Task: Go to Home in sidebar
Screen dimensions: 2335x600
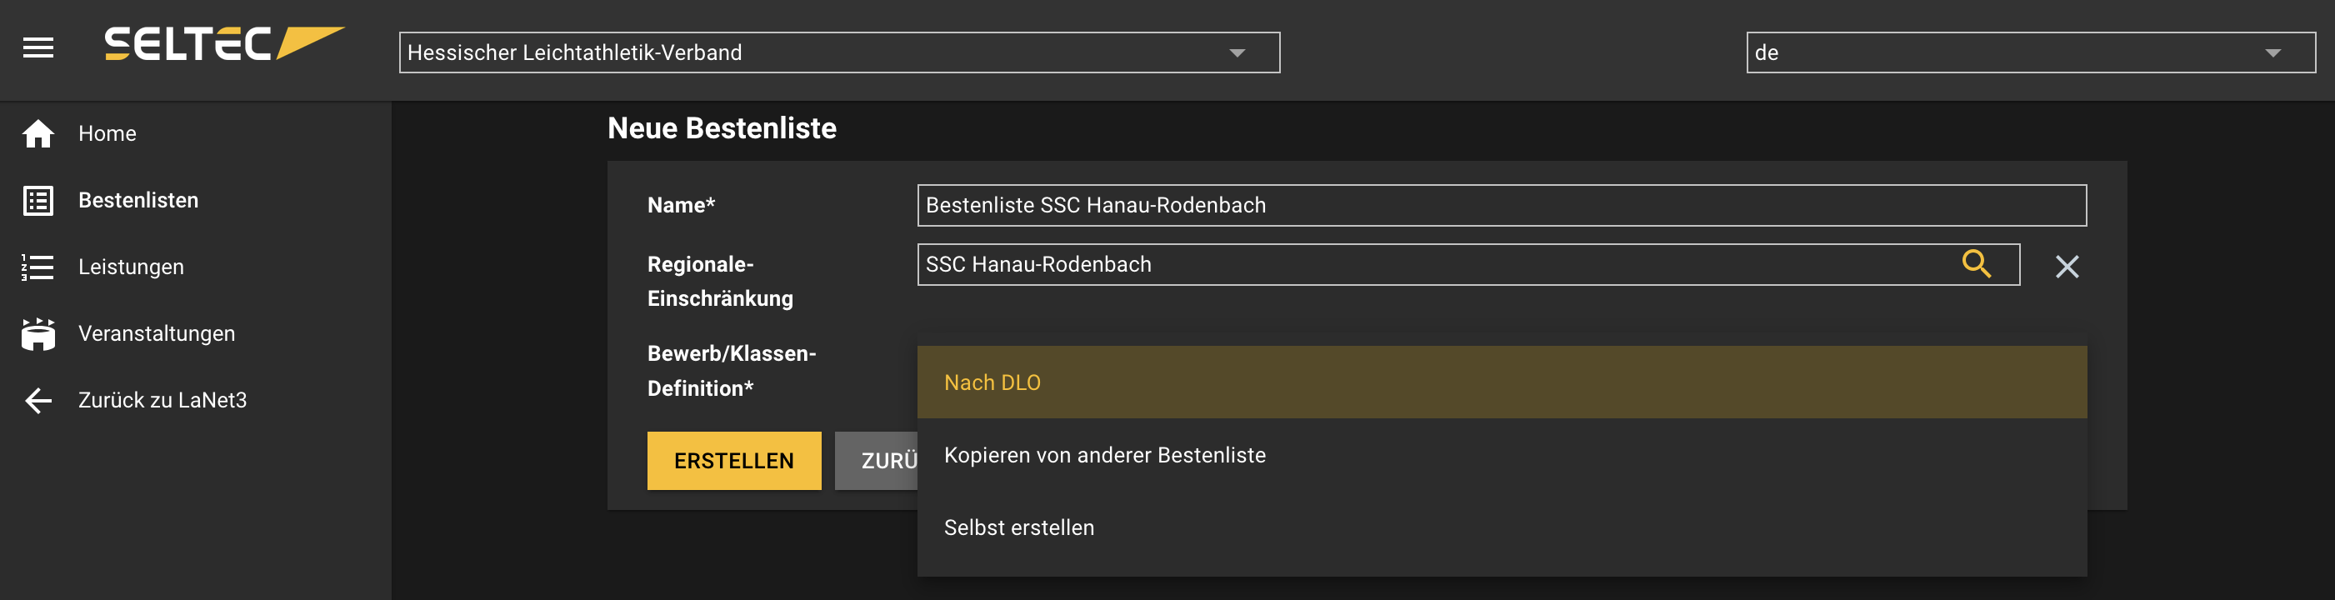Action: click(x=107, y=133)
